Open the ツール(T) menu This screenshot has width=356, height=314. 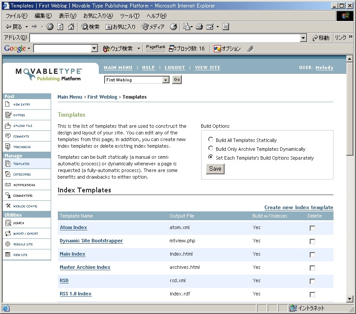coord(130,16)
